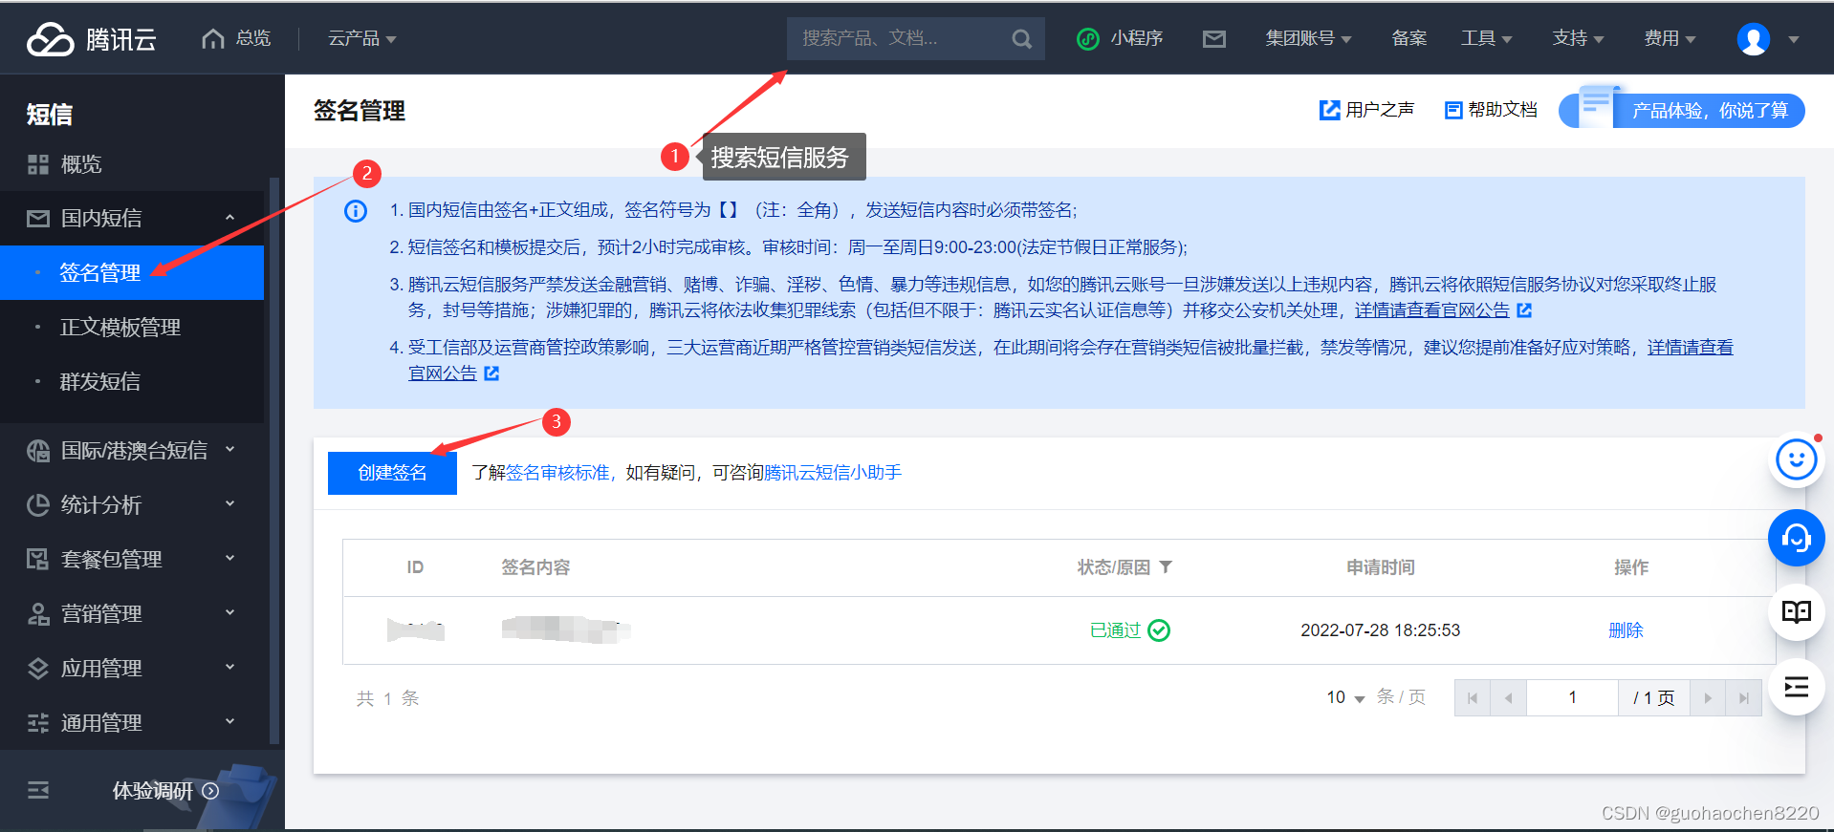Open the customer service headset button
Viewport: 1834px width, 832px height.
coord(1797,538)
